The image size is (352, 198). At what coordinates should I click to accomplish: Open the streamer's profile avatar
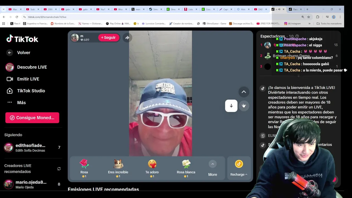coord(75,38)
